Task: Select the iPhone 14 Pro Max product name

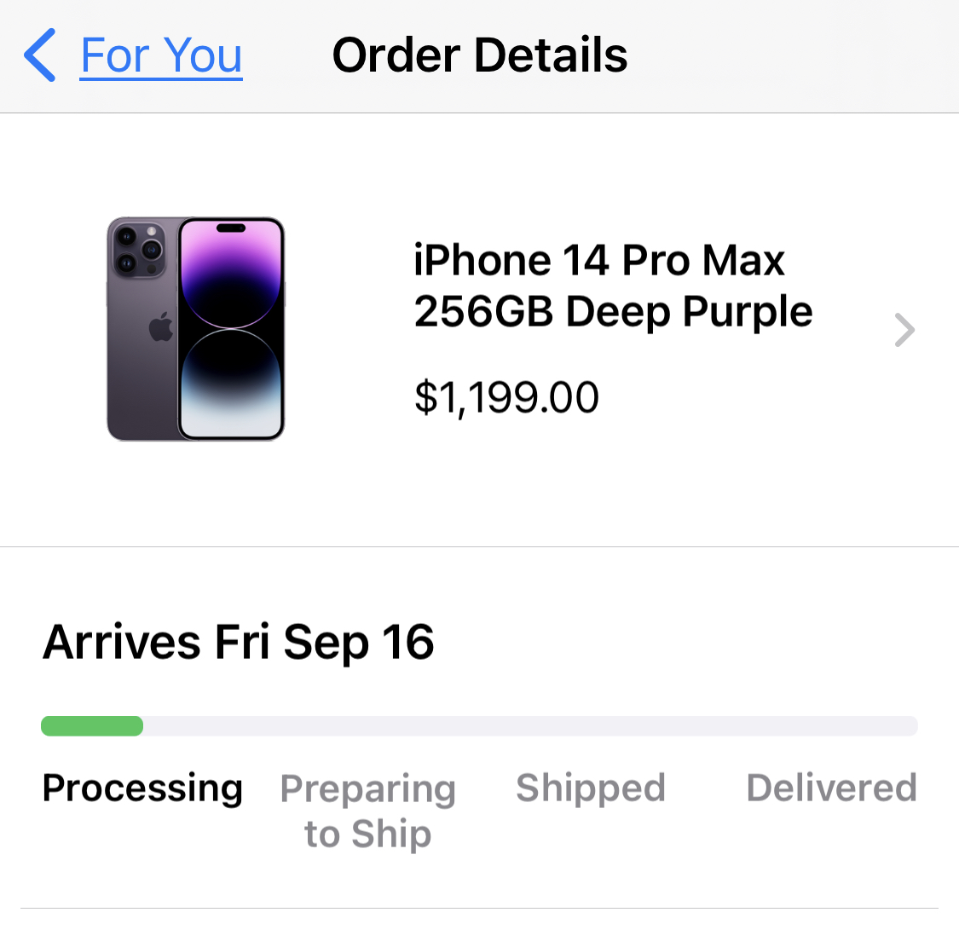Action: (598, 260)
